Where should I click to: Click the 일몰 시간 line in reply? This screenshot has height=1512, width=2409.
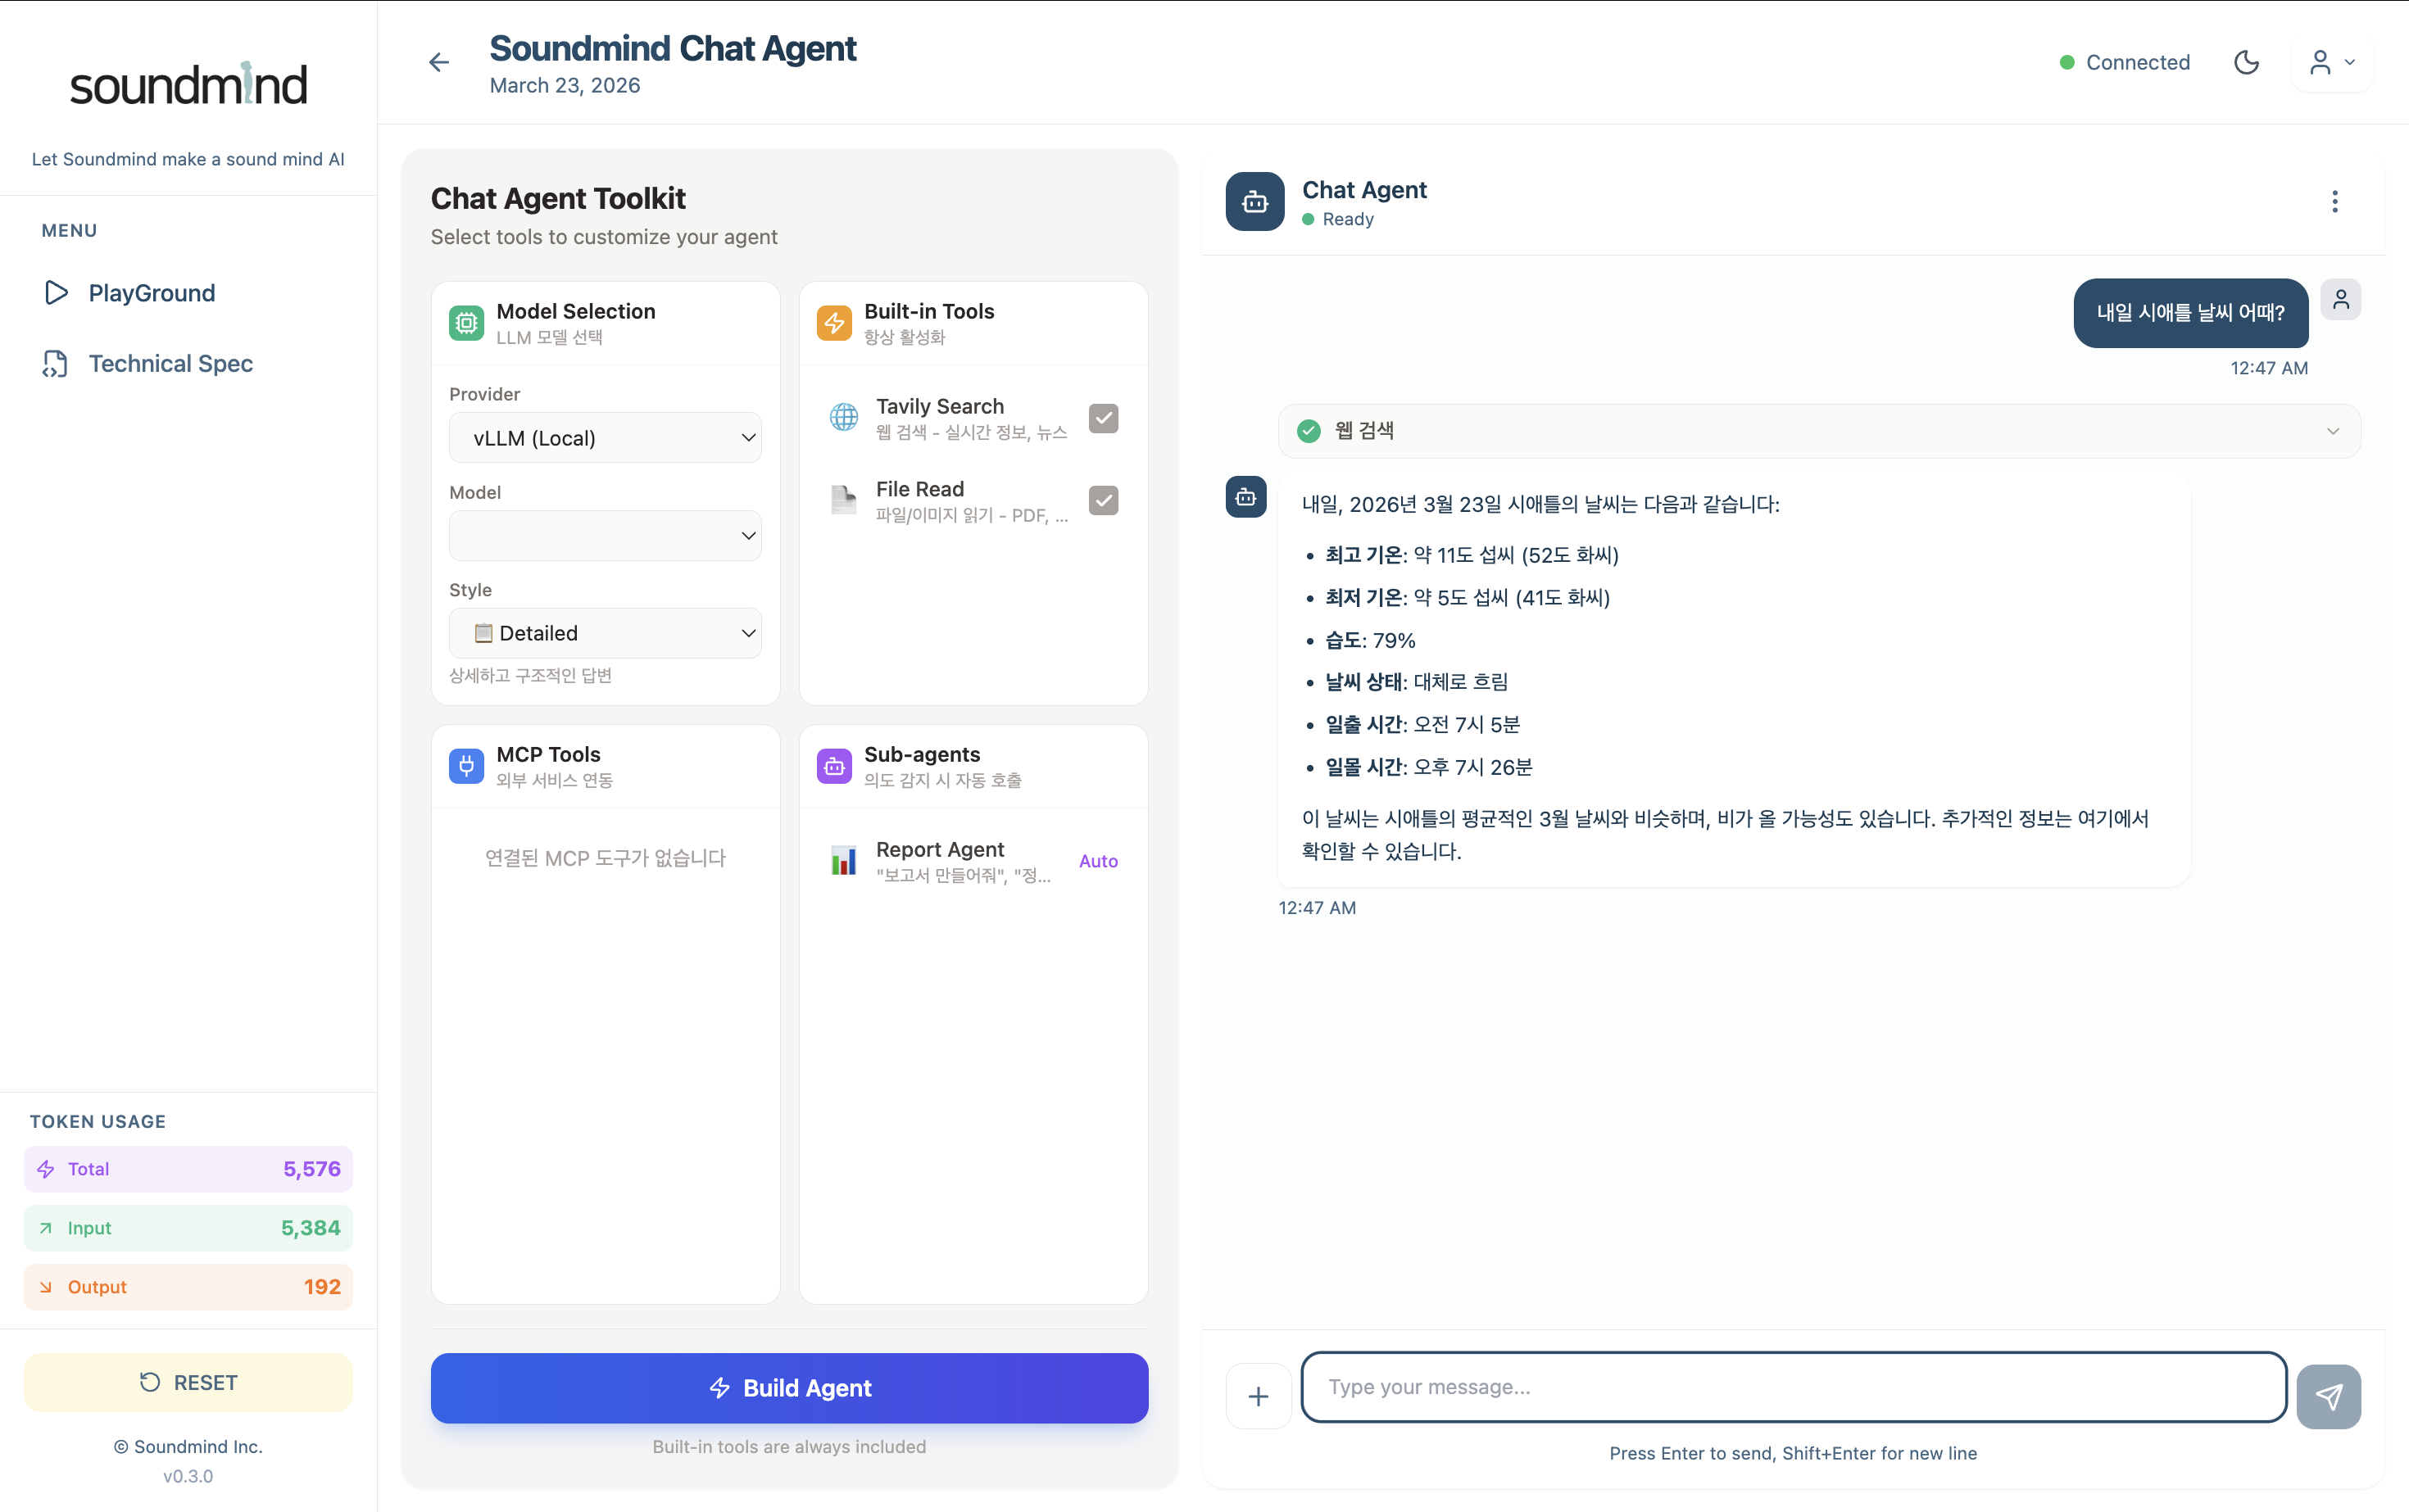tap(1427, 767)
